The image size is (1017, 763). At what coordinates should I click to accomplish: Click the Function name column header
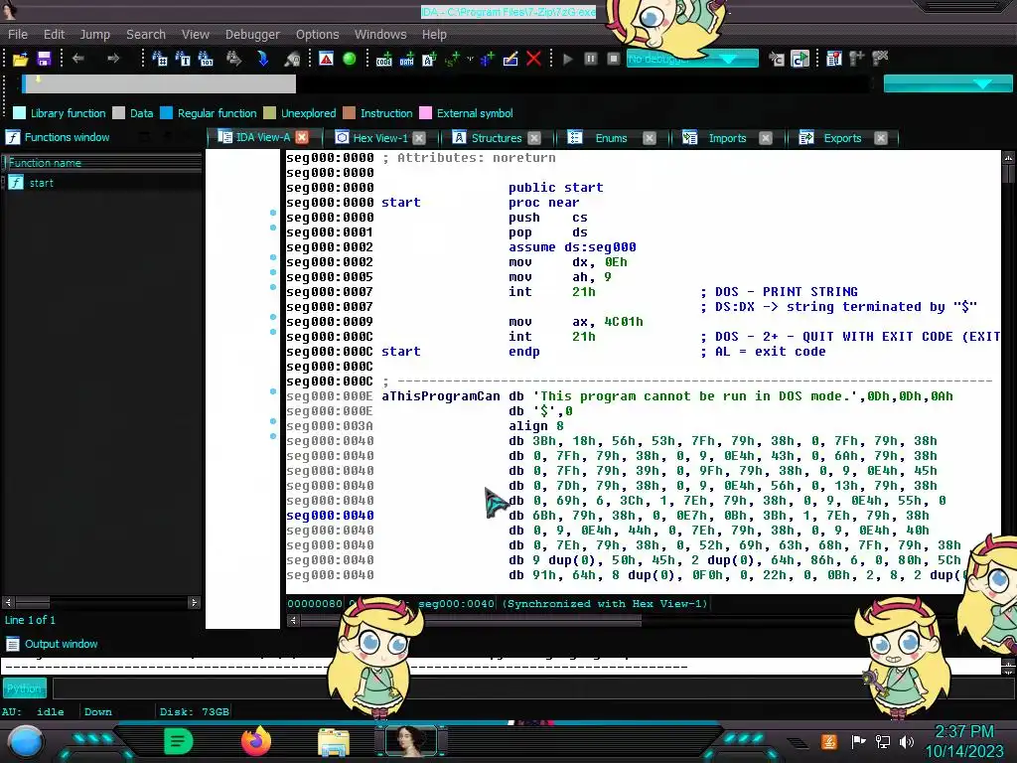click(102, 163)
